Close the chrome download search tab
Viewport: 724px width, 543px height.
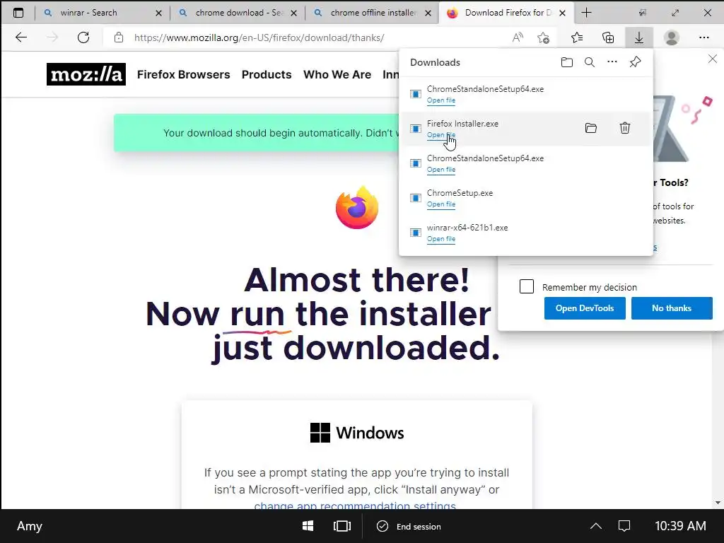click(x=293, y=13)
